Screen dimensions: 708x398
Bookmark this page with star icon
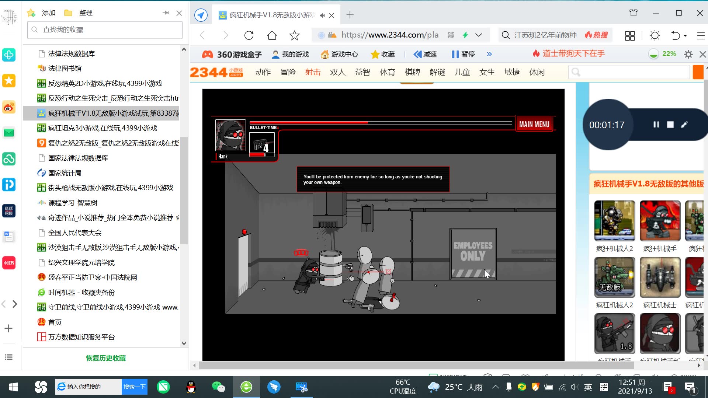pyautogui.click(x=294, y=35)
